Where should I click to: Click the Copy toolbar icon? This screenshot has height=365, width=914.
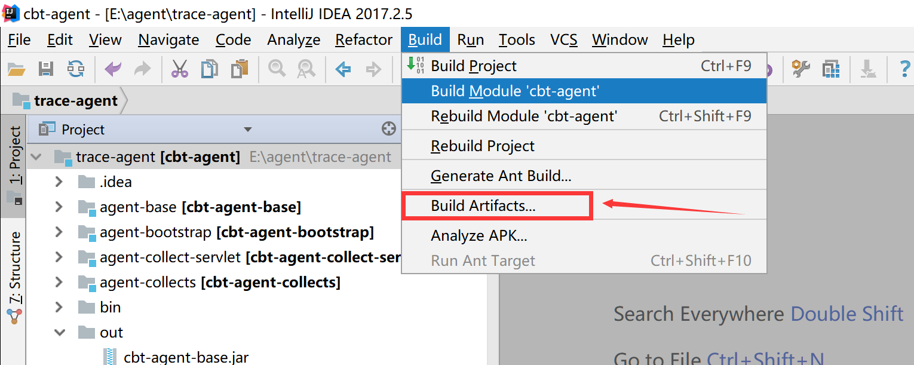(x=209, y=69)
